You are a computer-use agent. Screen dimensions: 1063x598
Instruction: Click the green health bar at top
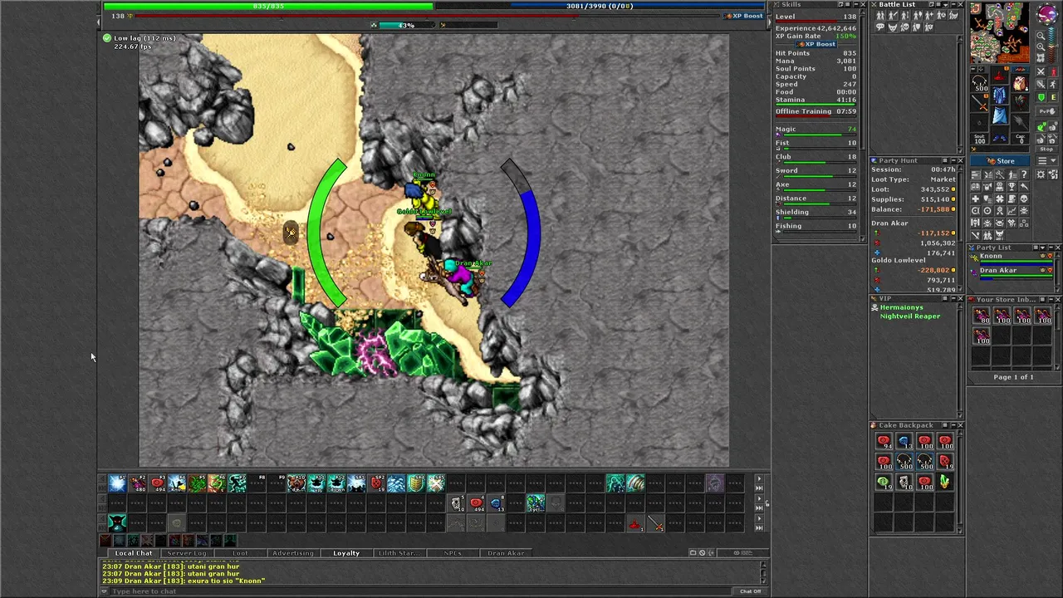coord(267,6)
